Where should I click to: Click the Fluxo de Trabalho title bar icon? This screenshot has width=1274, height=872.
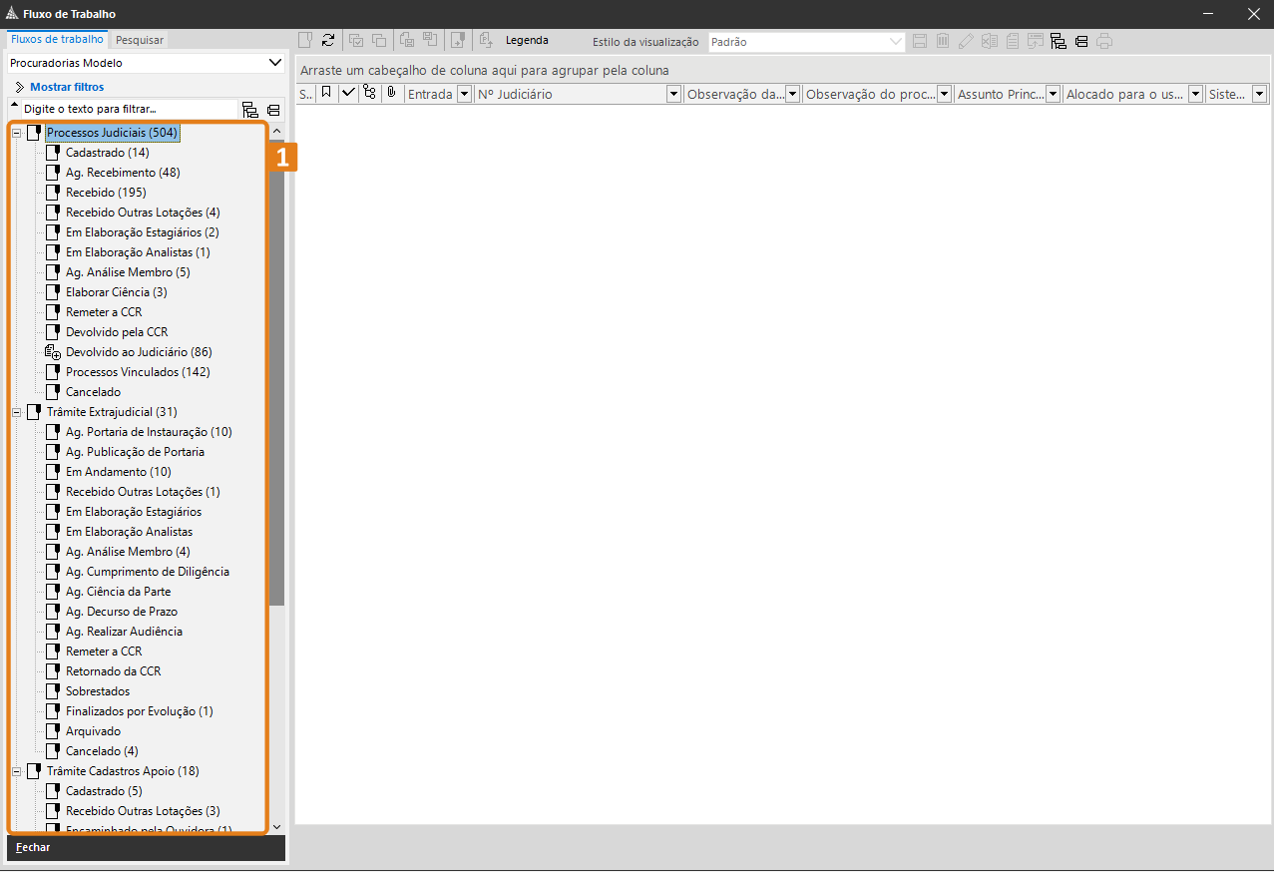[11, 14]
